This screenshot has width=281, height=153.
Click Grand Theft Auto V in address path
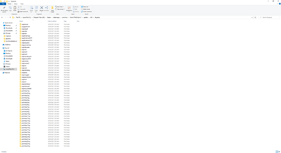coord(75,17)
